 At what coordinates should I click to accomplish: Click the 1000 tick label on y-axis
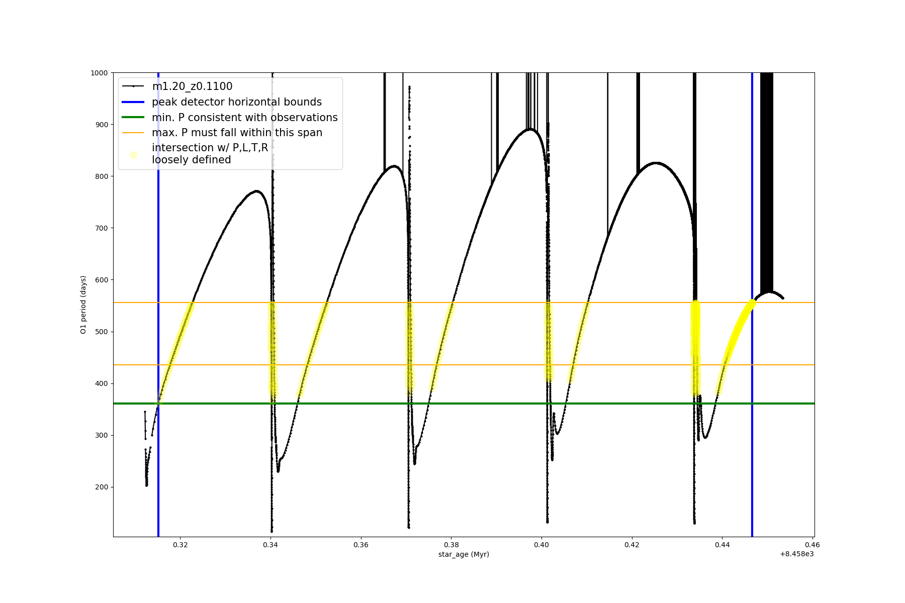coord(99,73)
